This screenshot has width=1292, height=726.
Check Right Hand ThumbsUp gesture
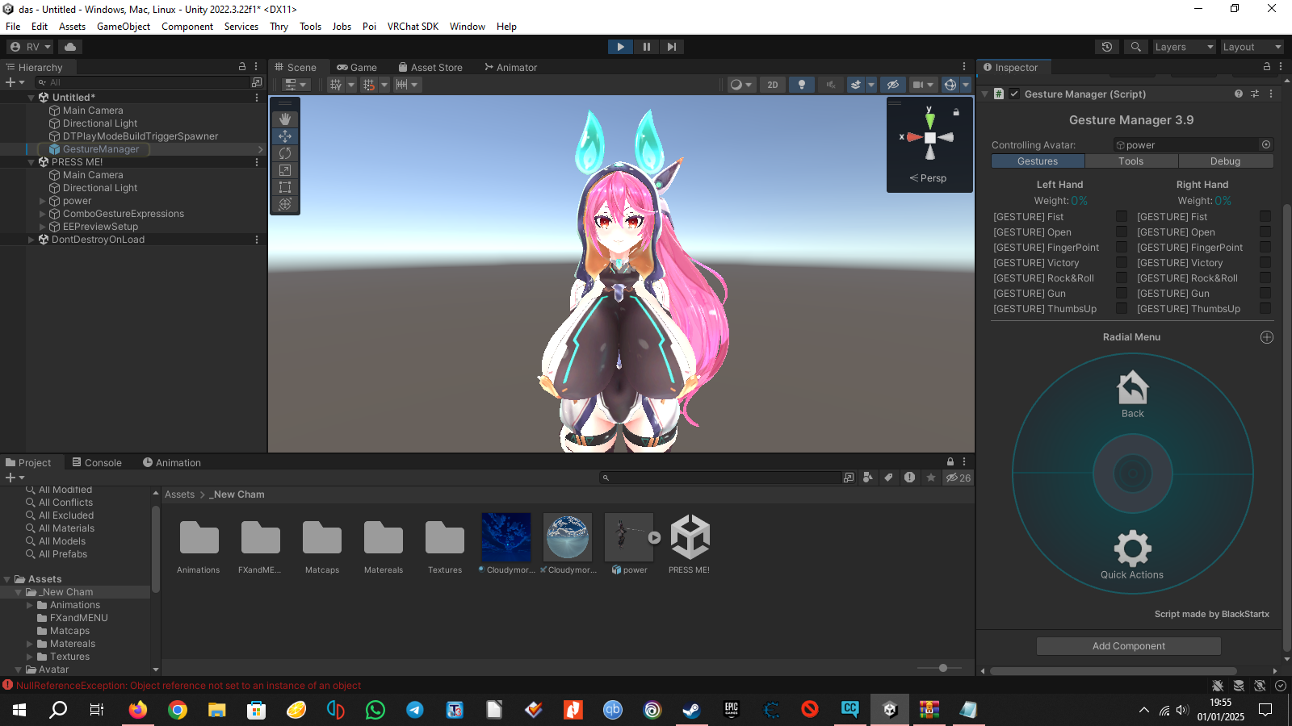(x=1265, y=308)
